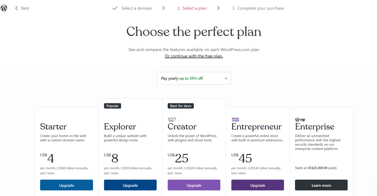Click the pink chevron after Select a plan

(218, 8)
